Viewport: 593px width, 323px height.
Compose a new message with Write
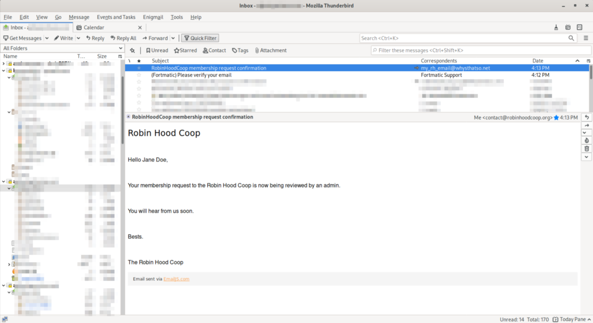pyautogui.click(x=64, y=38)
